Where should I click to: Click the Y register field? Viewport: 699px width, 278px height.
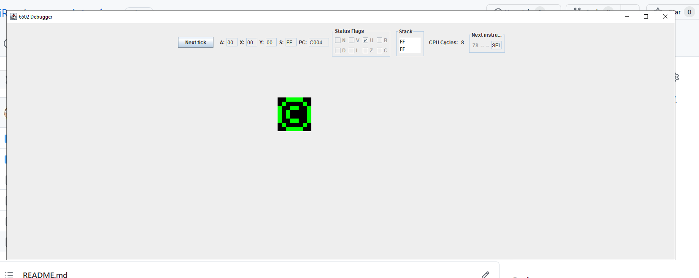(x=271, y=42)
